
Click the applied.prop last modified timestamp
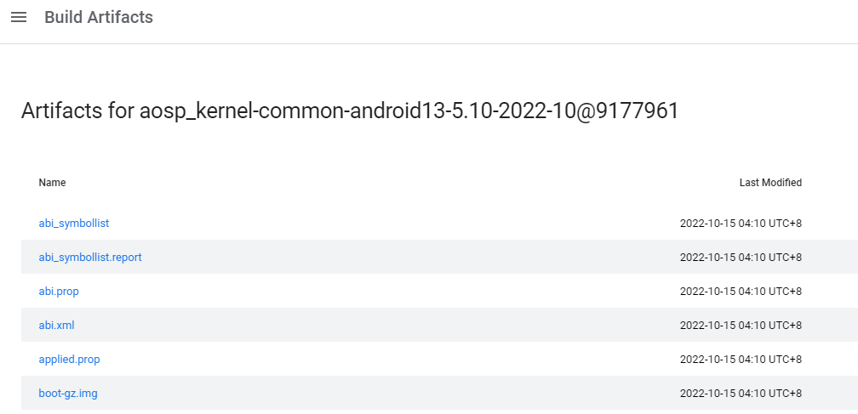coord(741,359)
